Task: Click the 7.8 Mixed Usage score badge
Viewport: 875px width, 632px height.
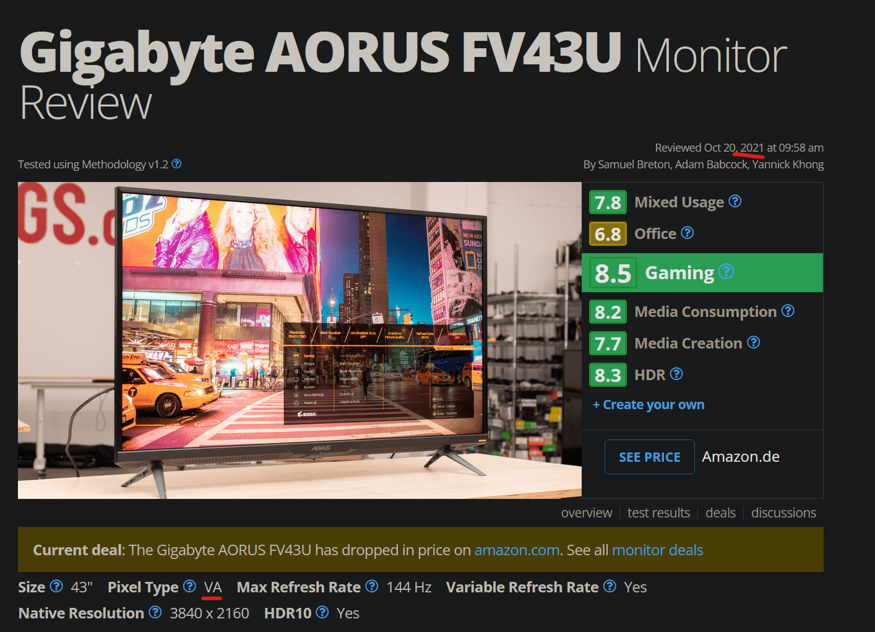Action: (608, 202)
